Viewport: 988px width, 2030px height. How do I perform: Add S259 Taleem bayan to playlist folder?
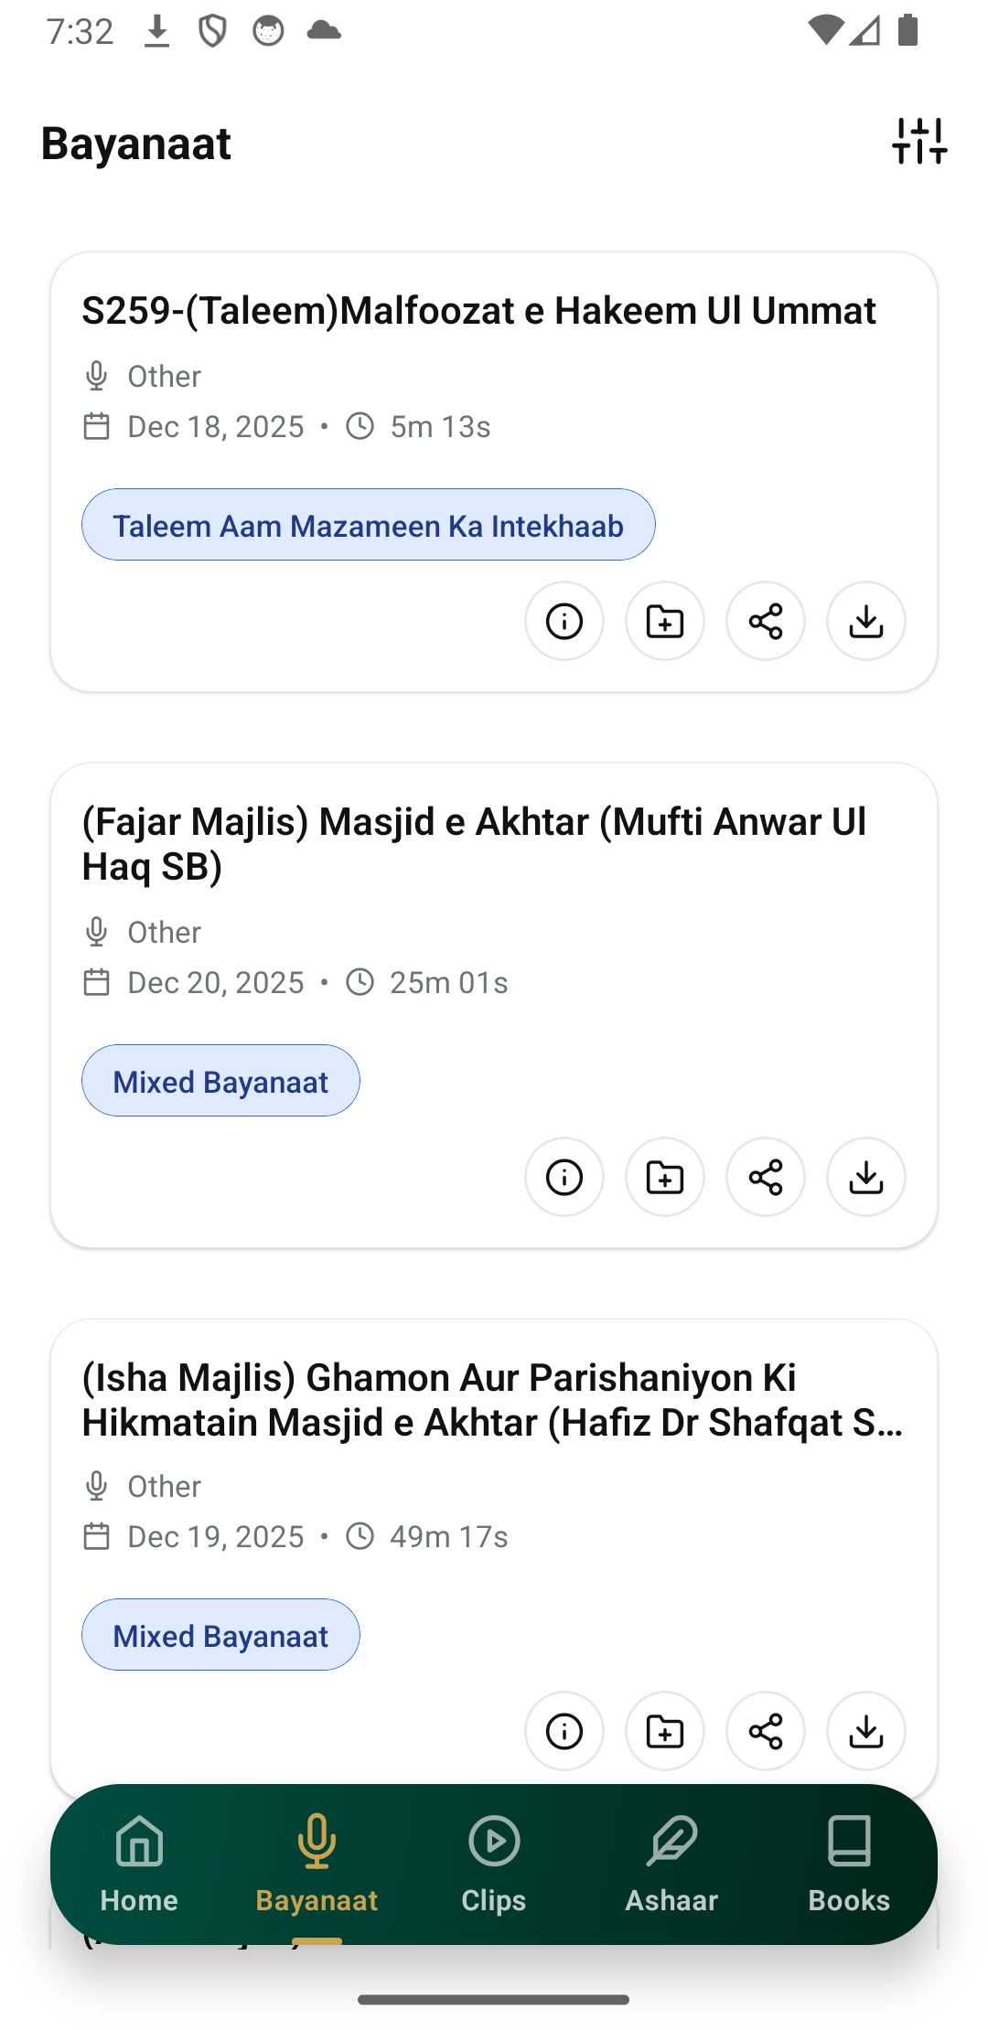[665, 621]
